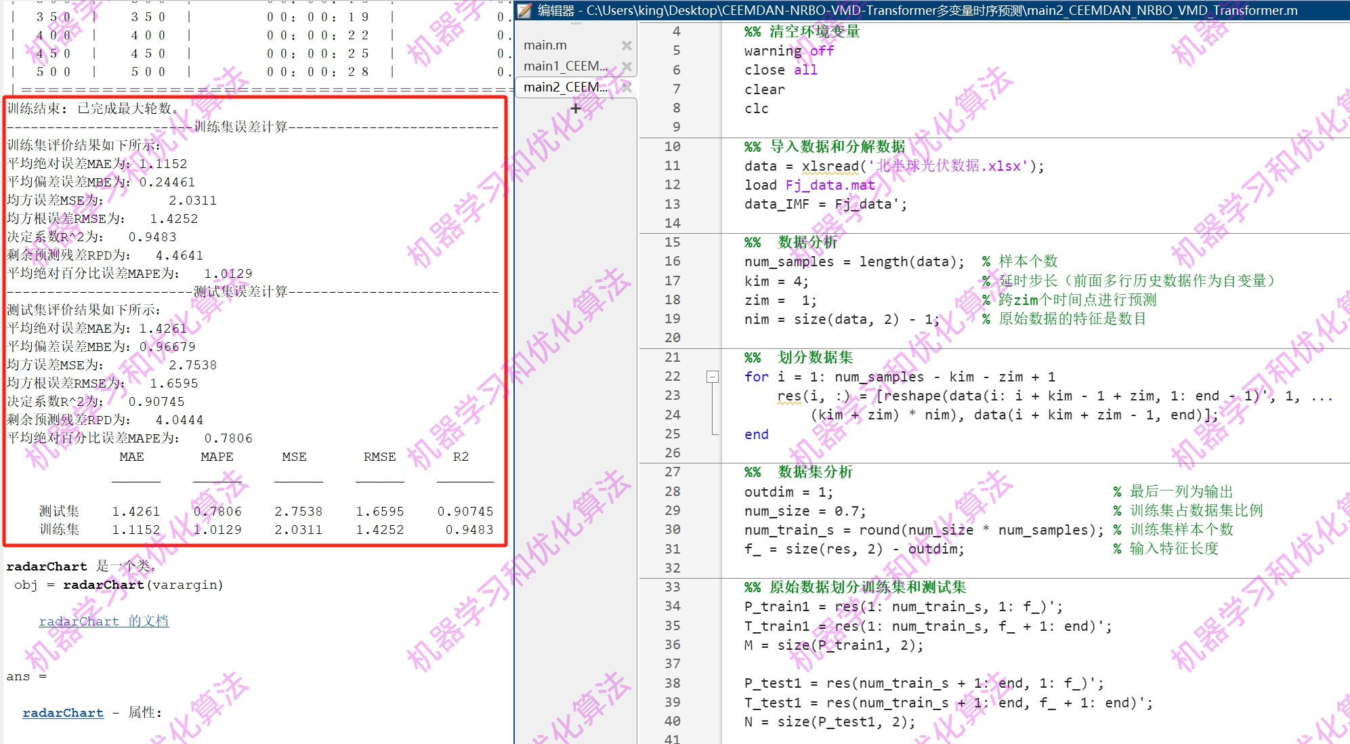Screen dimensions: 1350x744
Task: Click the '%% 数据分析' section title
Action: tap(790, 243)
